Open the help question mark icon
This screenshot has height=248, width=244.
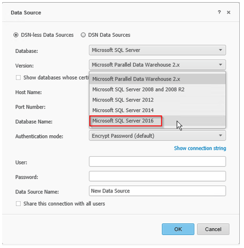coord(219,12)
